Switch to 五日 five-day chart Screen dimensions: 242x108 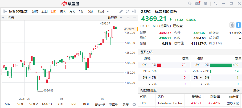[x=44, y=11]
